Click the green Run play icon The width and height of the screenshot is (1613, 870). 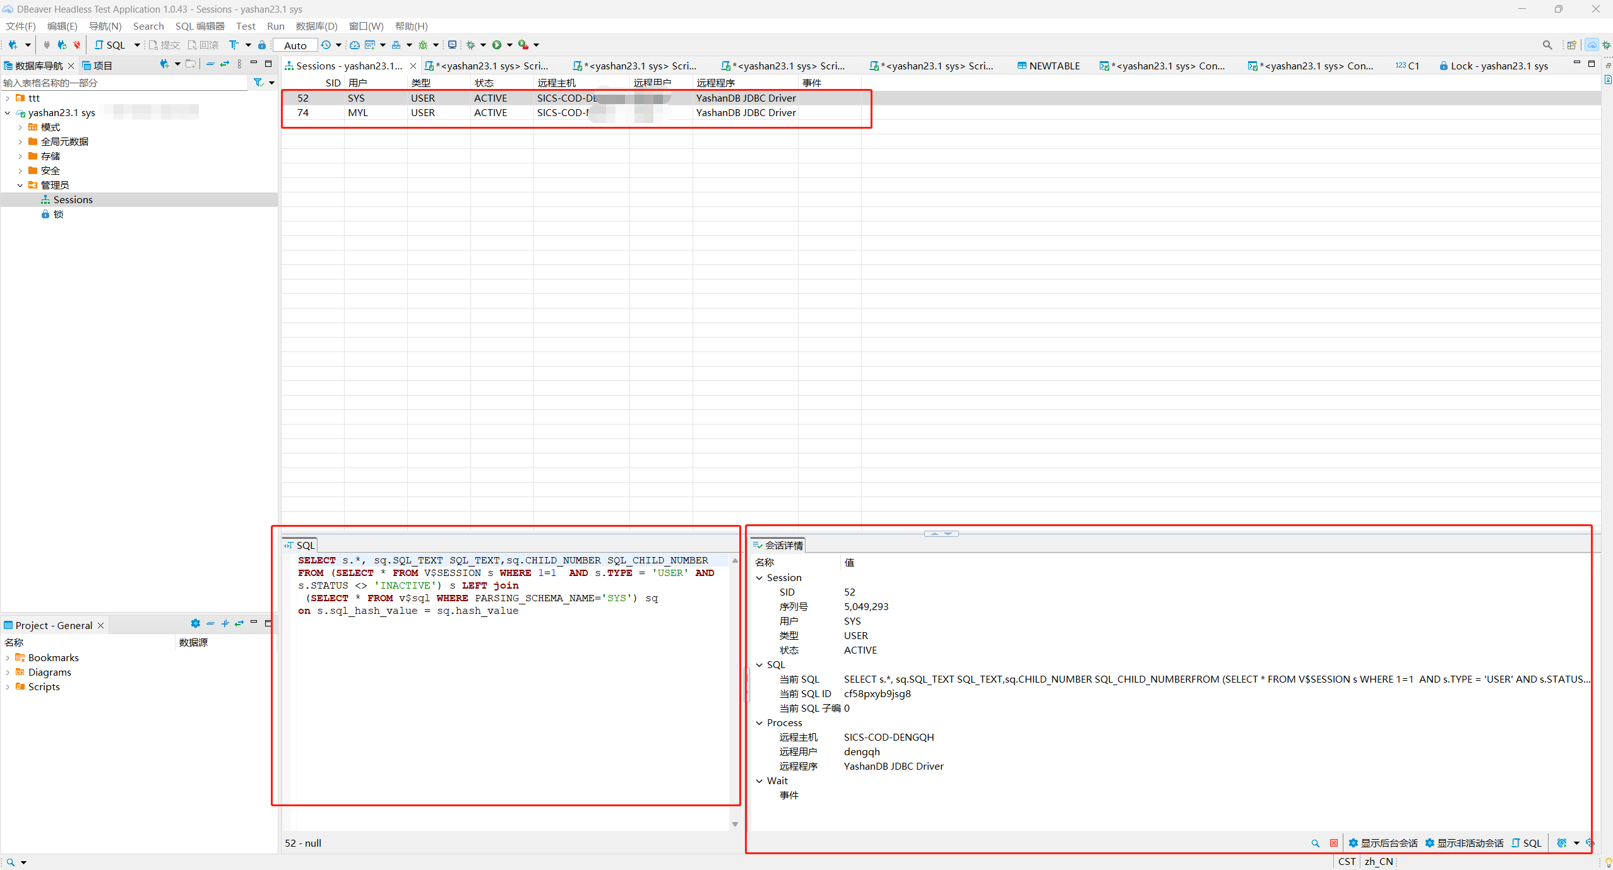[x=497, y=45]
